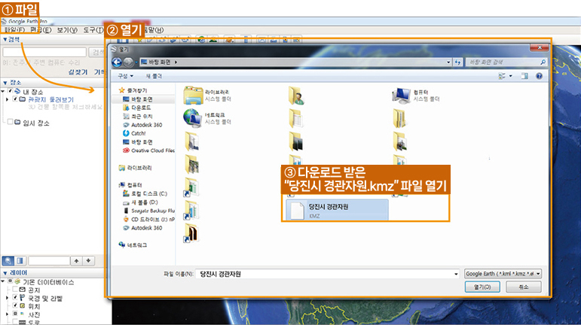Select the 컴퓨터 system folder icon
The image size is (581, 325).
pos(402,96)
